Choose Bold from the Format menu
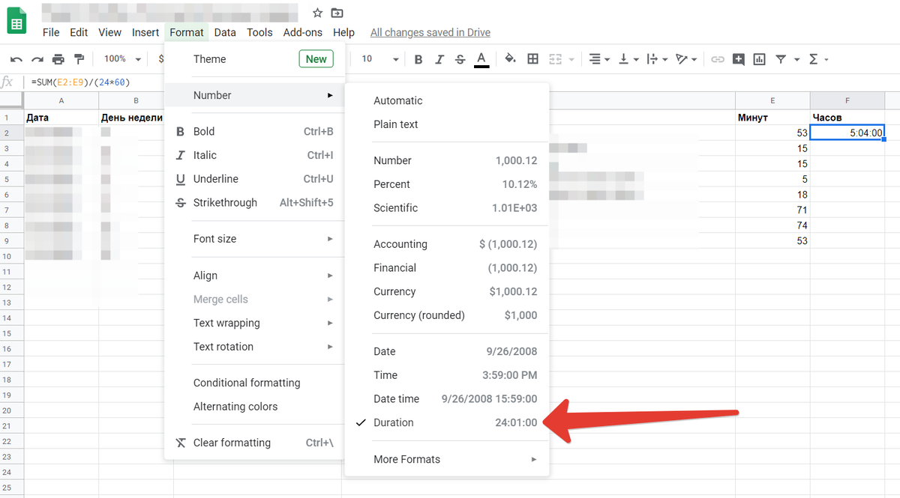900x498 pixels. pyautogui.click(x=255, y=131)
